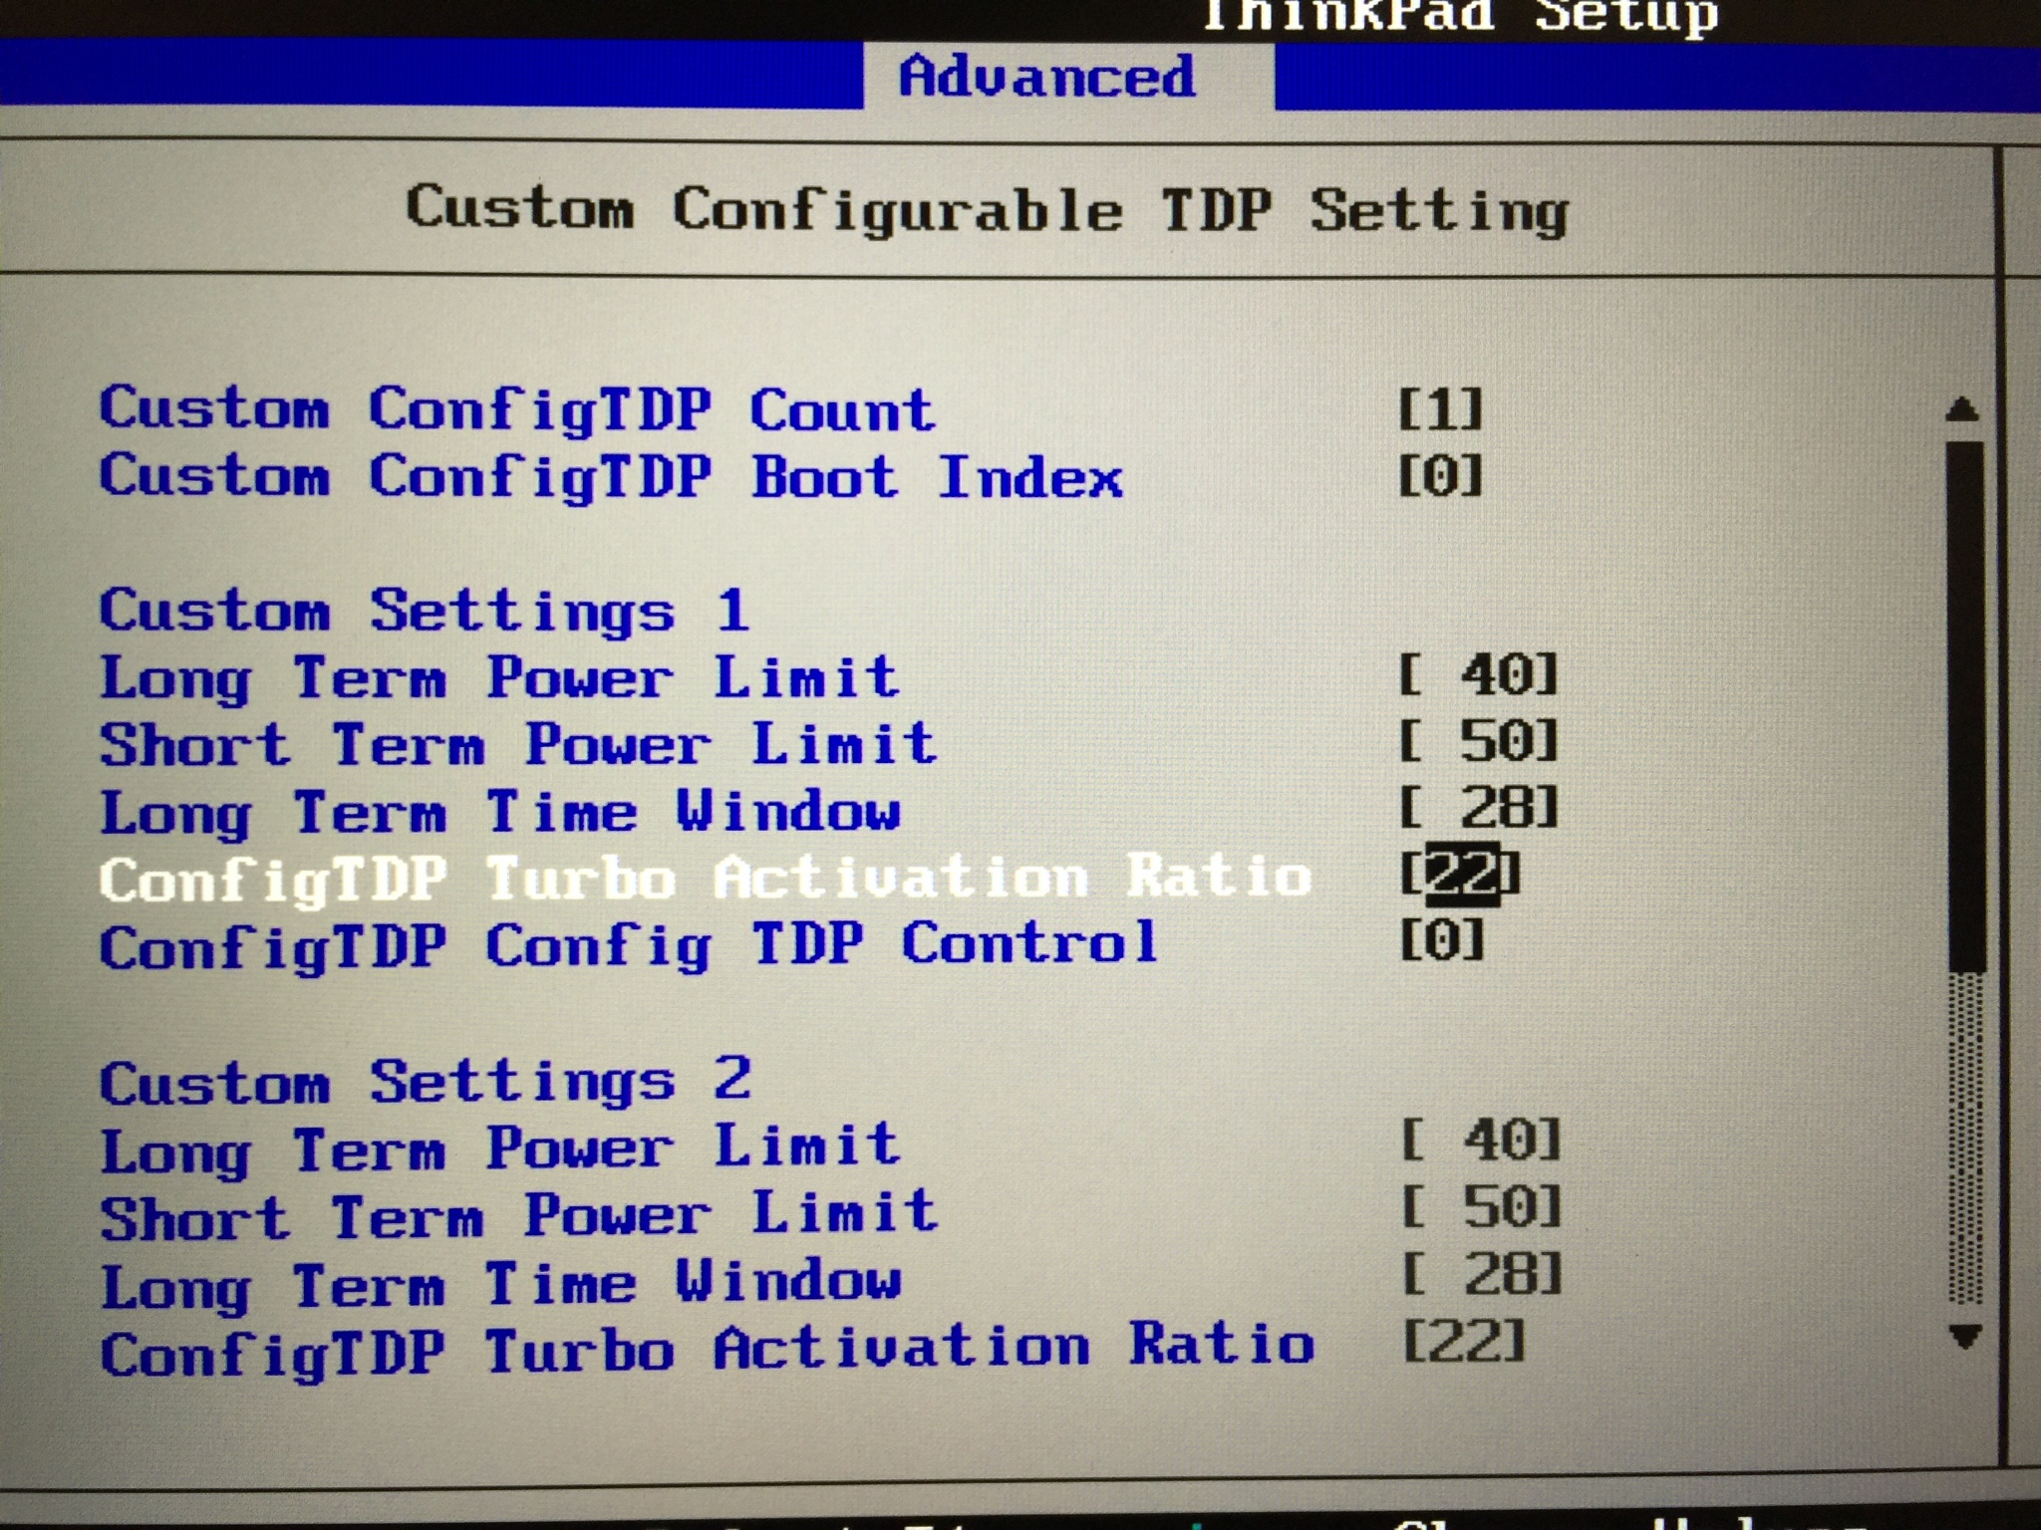Screen dimensions: 2041x1530
Task: Select Settings 1 Long Term Power Limit value
Action: (1479, 675)
